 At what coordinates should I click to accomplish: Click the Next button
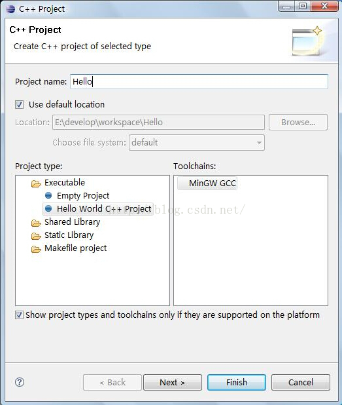(173, 382)
